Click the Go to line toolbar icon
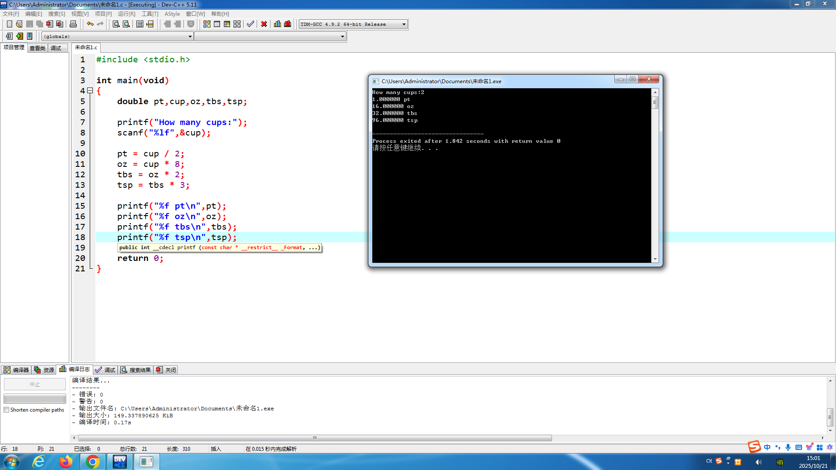 click(150, 24)
